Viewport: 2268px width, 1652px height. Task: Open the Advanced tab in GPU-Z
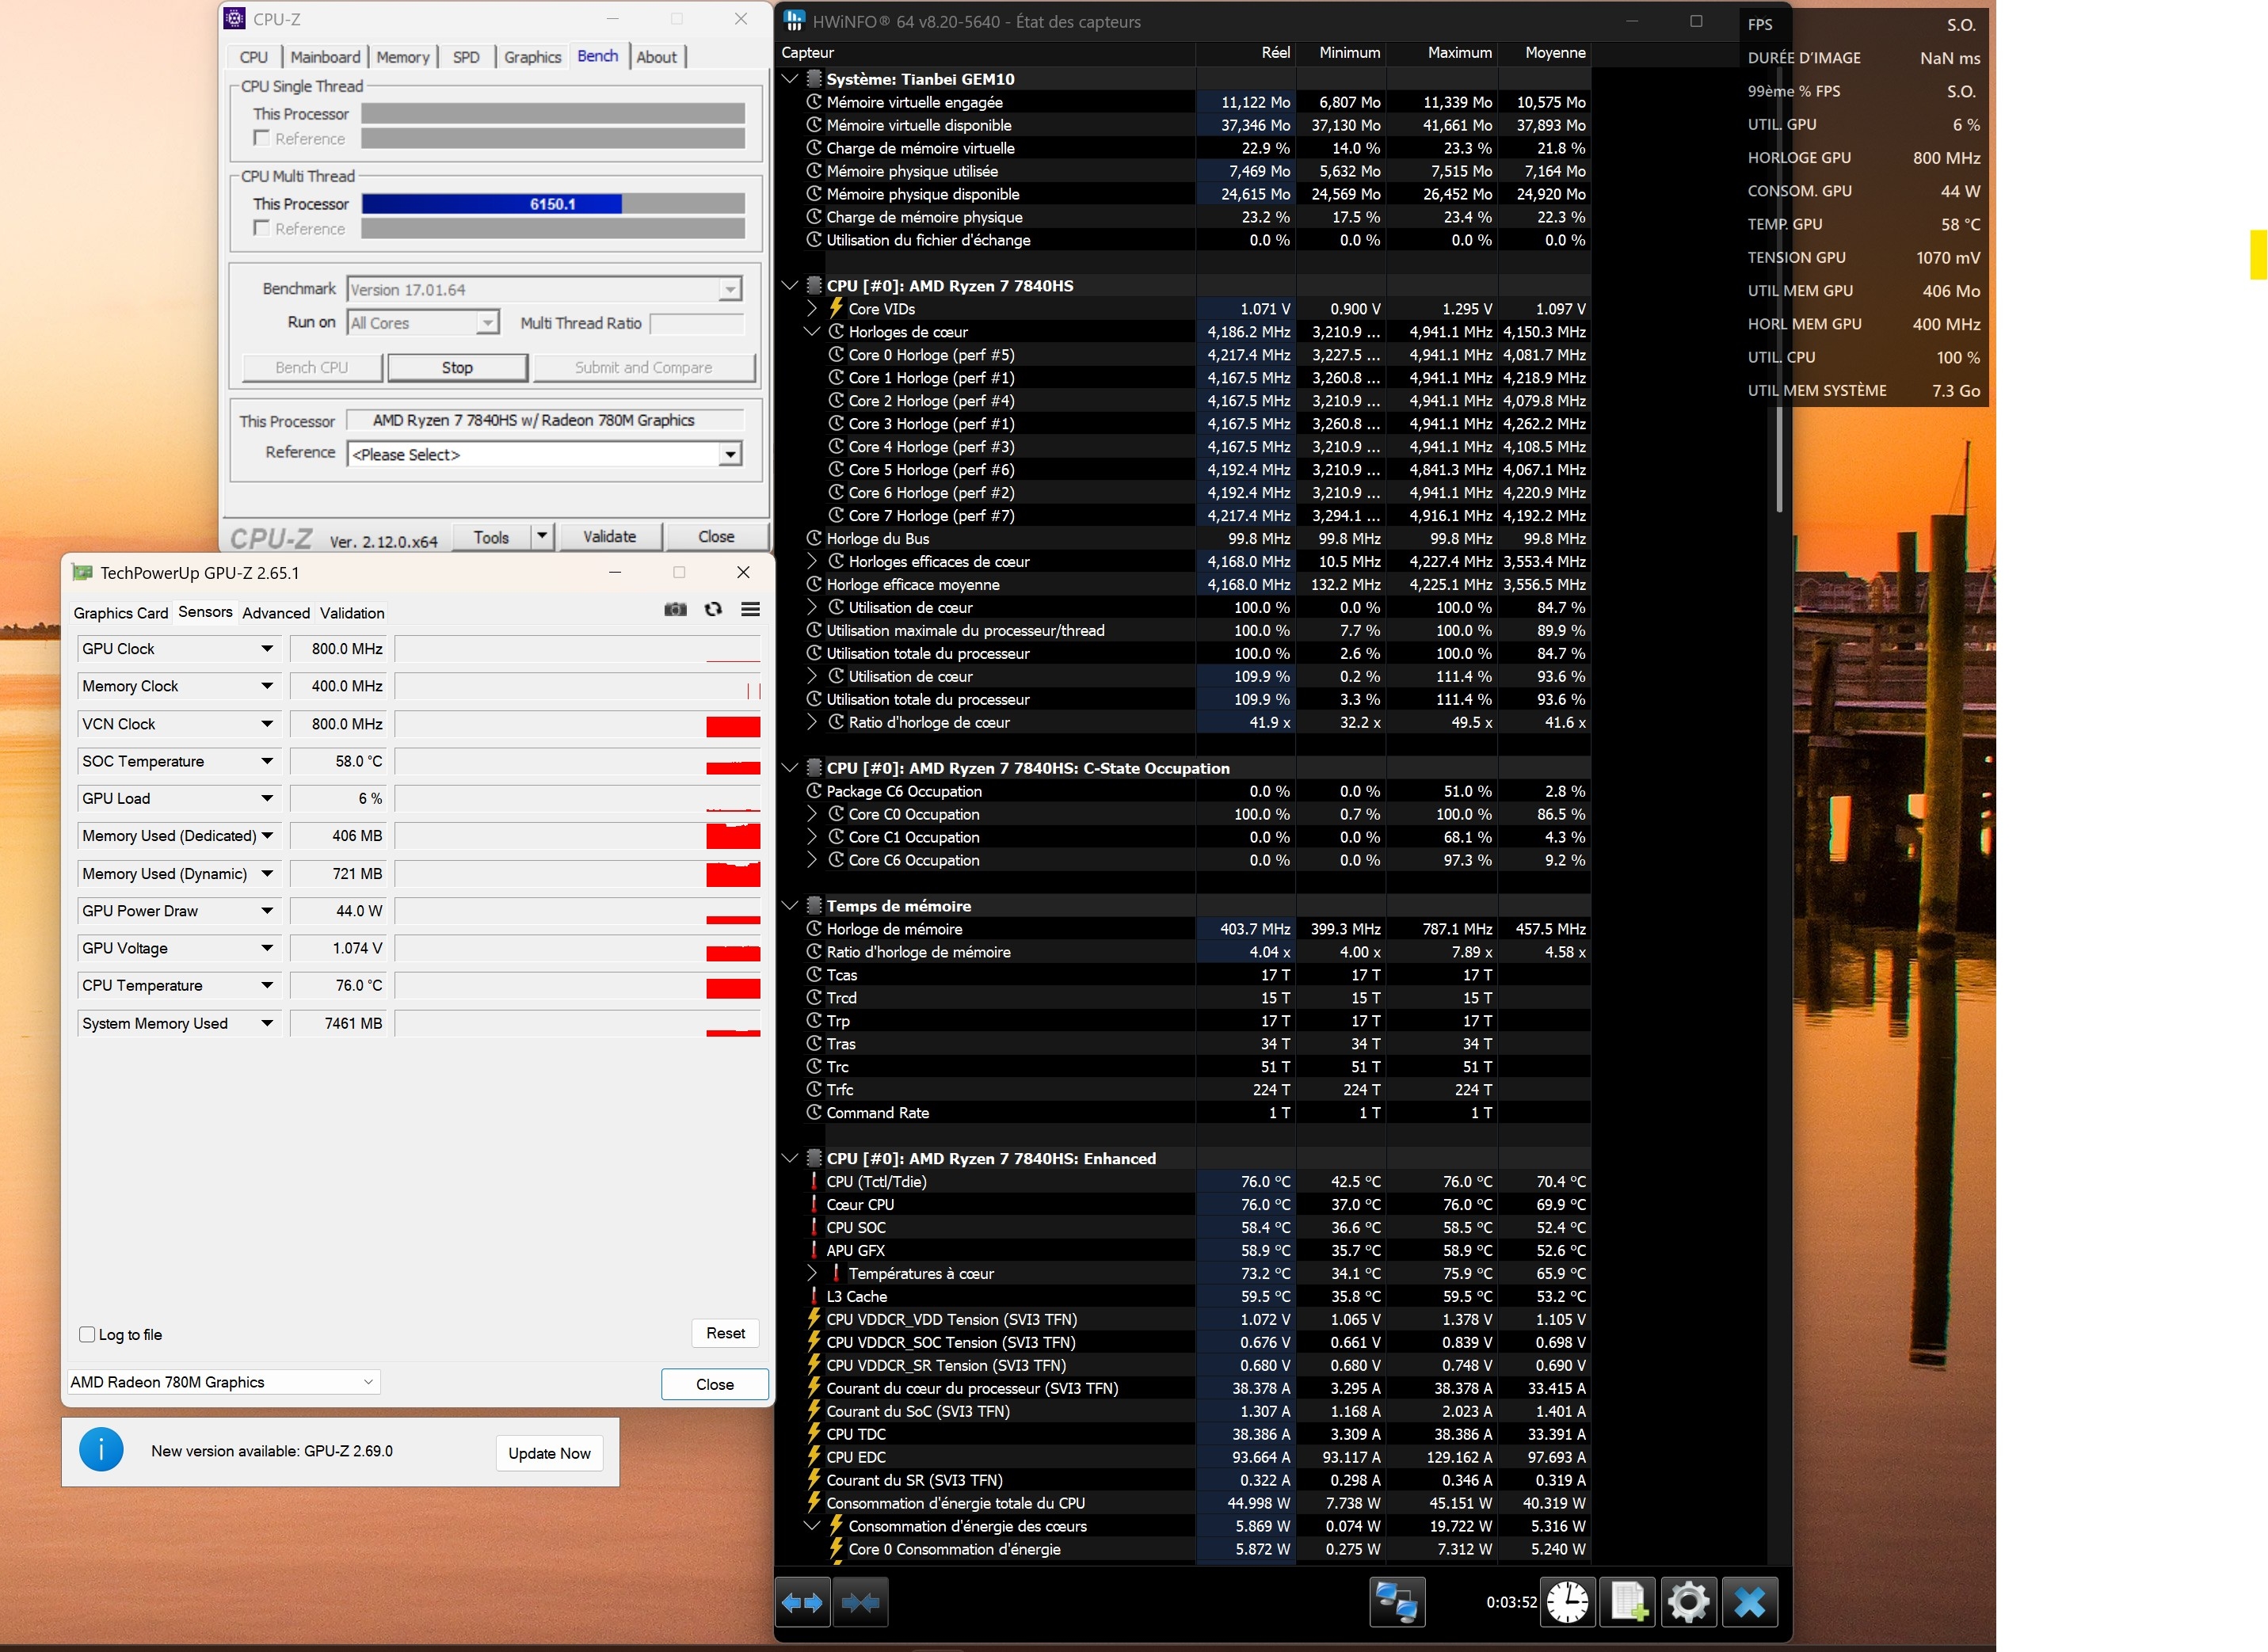click(x=276, y=613)
